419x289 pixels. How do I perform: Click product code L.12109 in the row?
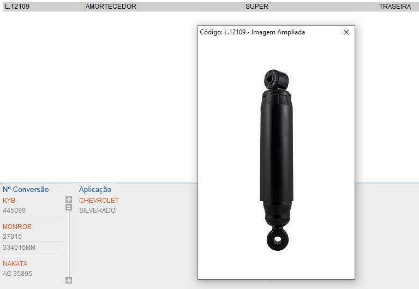point(17,7)
